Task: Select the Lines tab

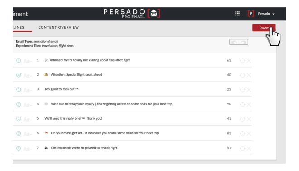Action: click(19, 27)
